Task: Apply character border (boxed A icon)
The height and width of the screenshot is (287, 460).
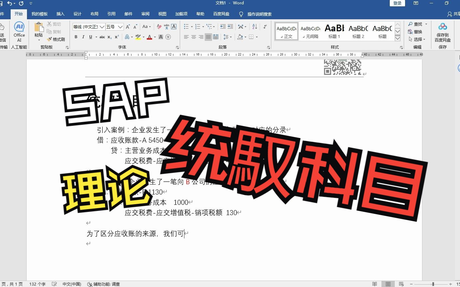Action: pyautogui.click(x=173, y=27)
